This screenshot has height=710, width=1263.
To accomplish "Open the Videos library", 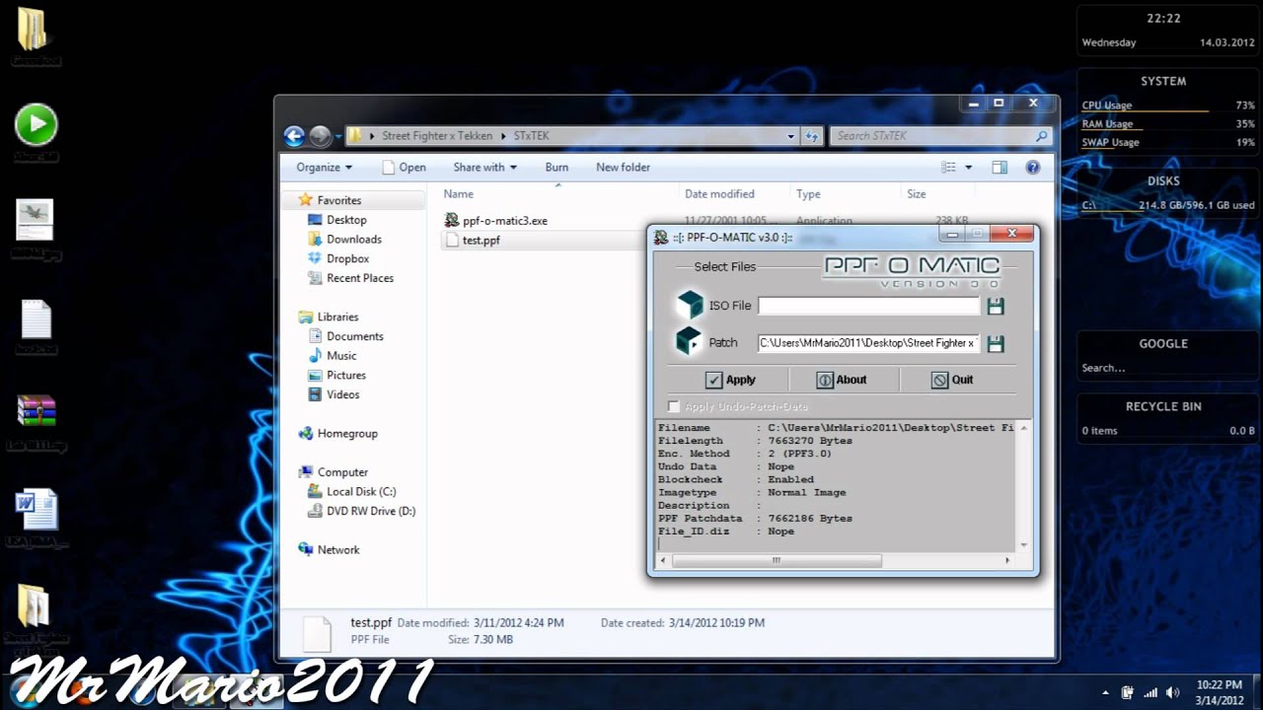I will [x=342, y=394].
